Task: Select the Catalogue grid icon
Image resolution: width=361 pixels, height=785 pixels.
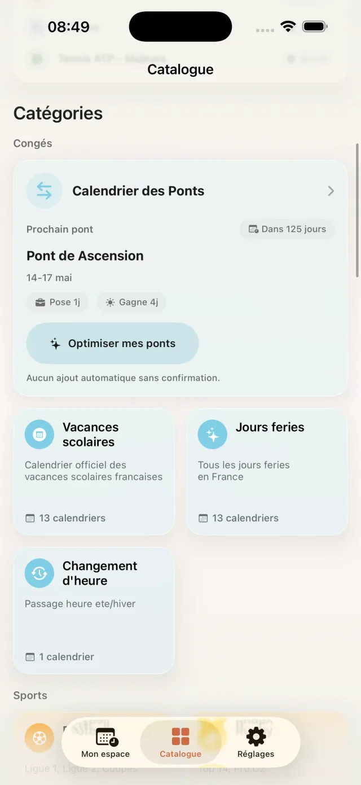Action: [x=180, y=737]
